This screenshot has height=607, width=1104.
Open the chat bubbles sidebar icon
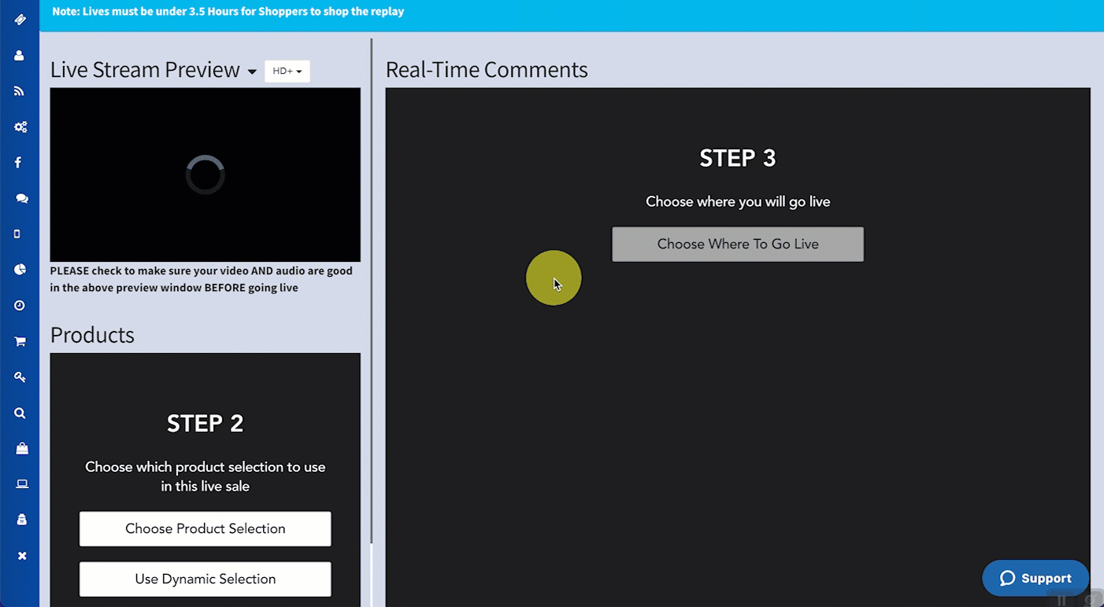tap(21, 199)
